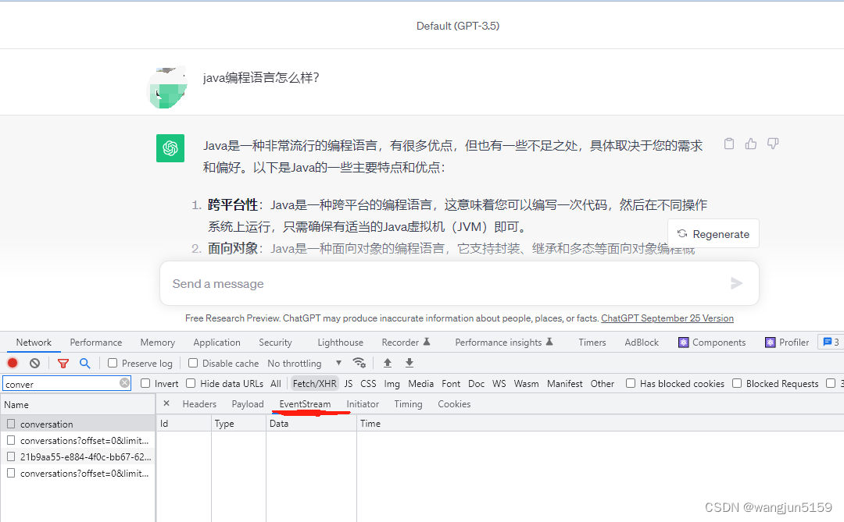Open the AdBlock tab

tap(642, 343)
